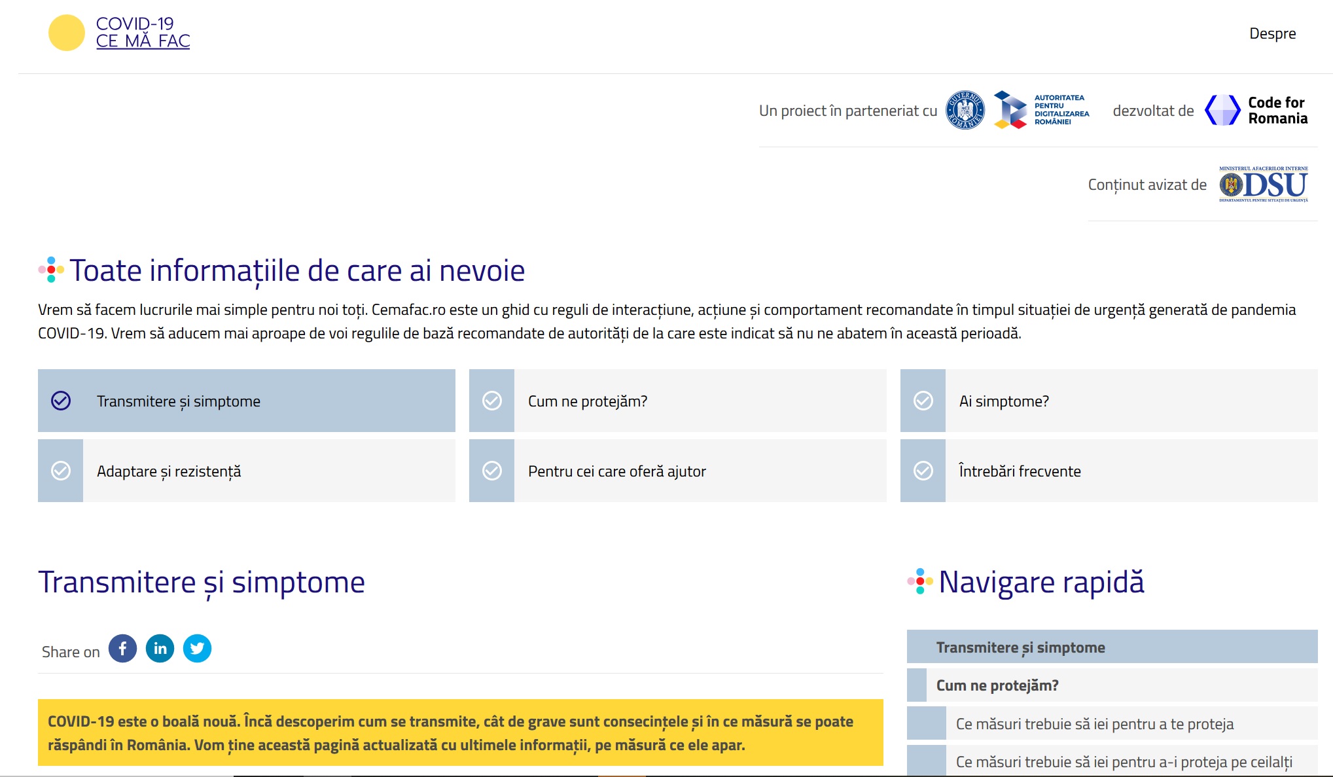Click the checkmark icon beside Adaptare și reziliență
Image resolution: width=1333 pixels, height=777 pixels.
[x=61, y=471]
